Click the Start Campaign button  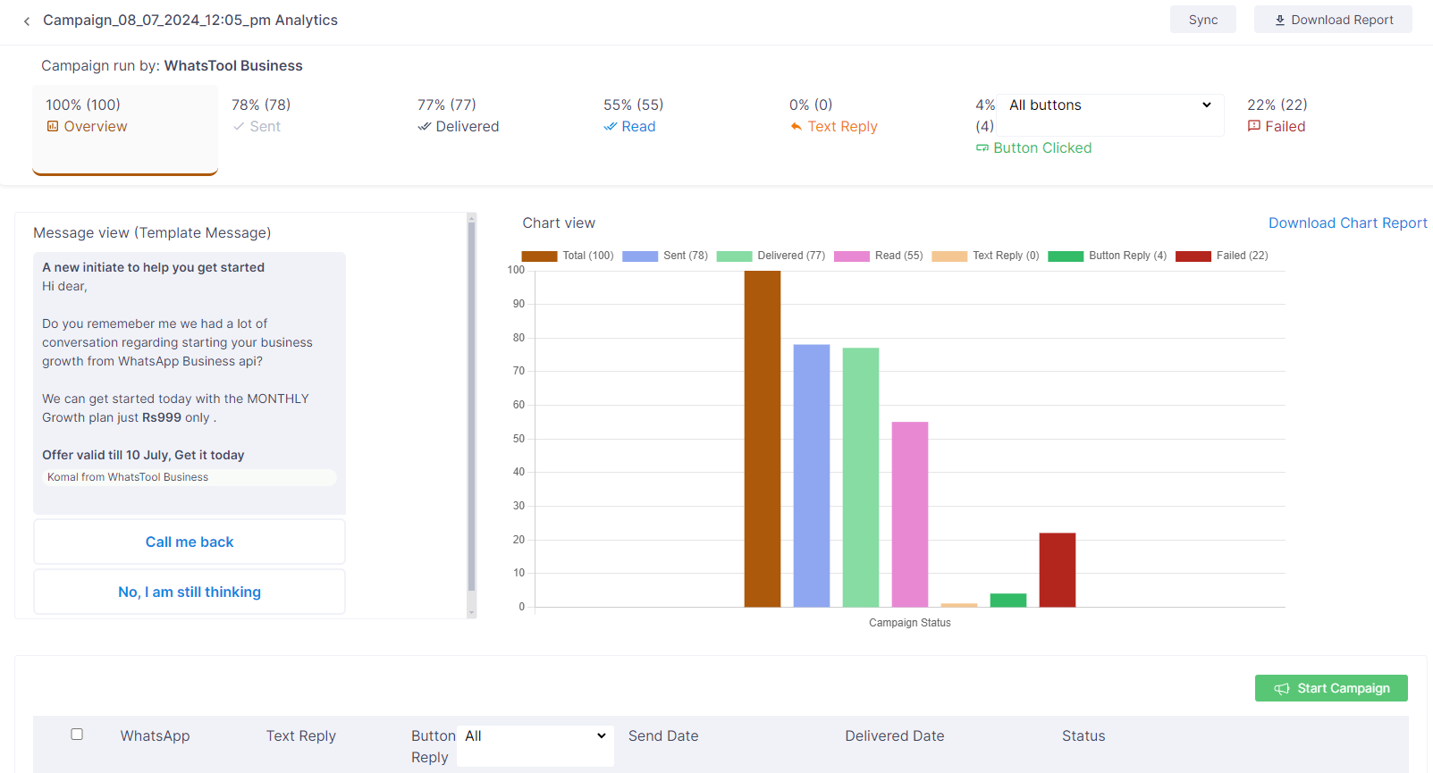(1331, 688)
